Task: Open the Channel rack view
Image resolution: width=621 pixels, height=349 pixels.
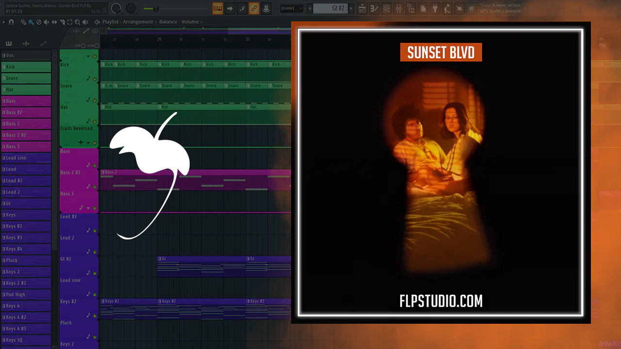Action: point(387,8)
